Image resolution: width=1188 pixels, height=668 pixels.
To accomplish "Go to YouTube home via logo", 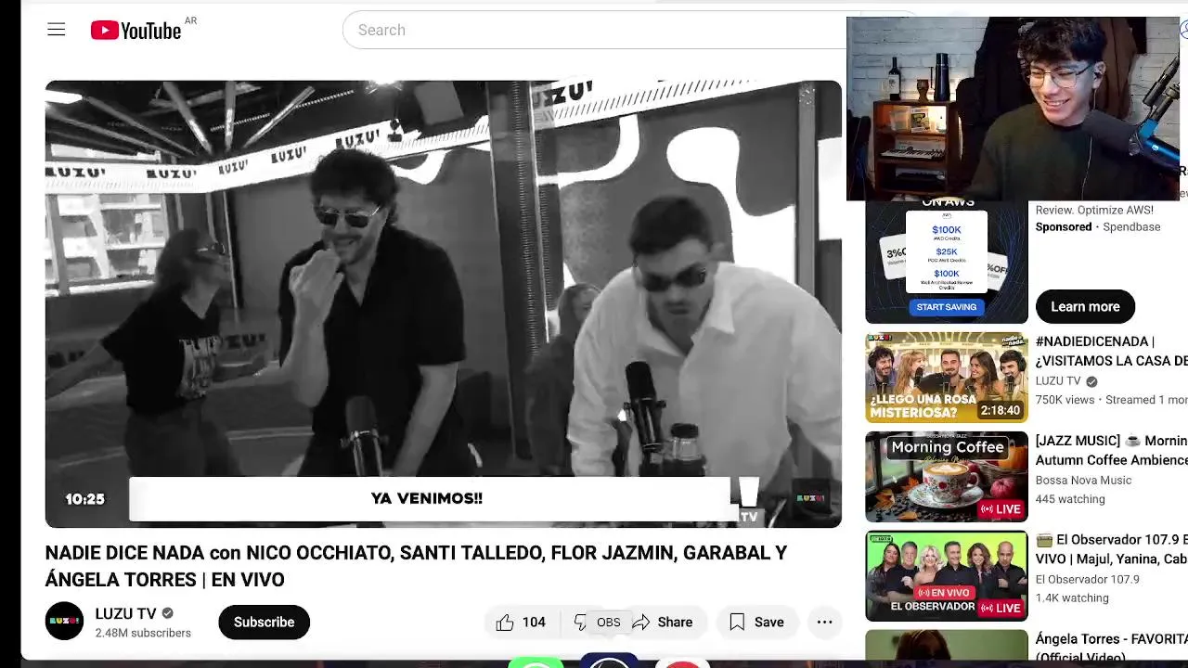I will (x=136, y=31).
